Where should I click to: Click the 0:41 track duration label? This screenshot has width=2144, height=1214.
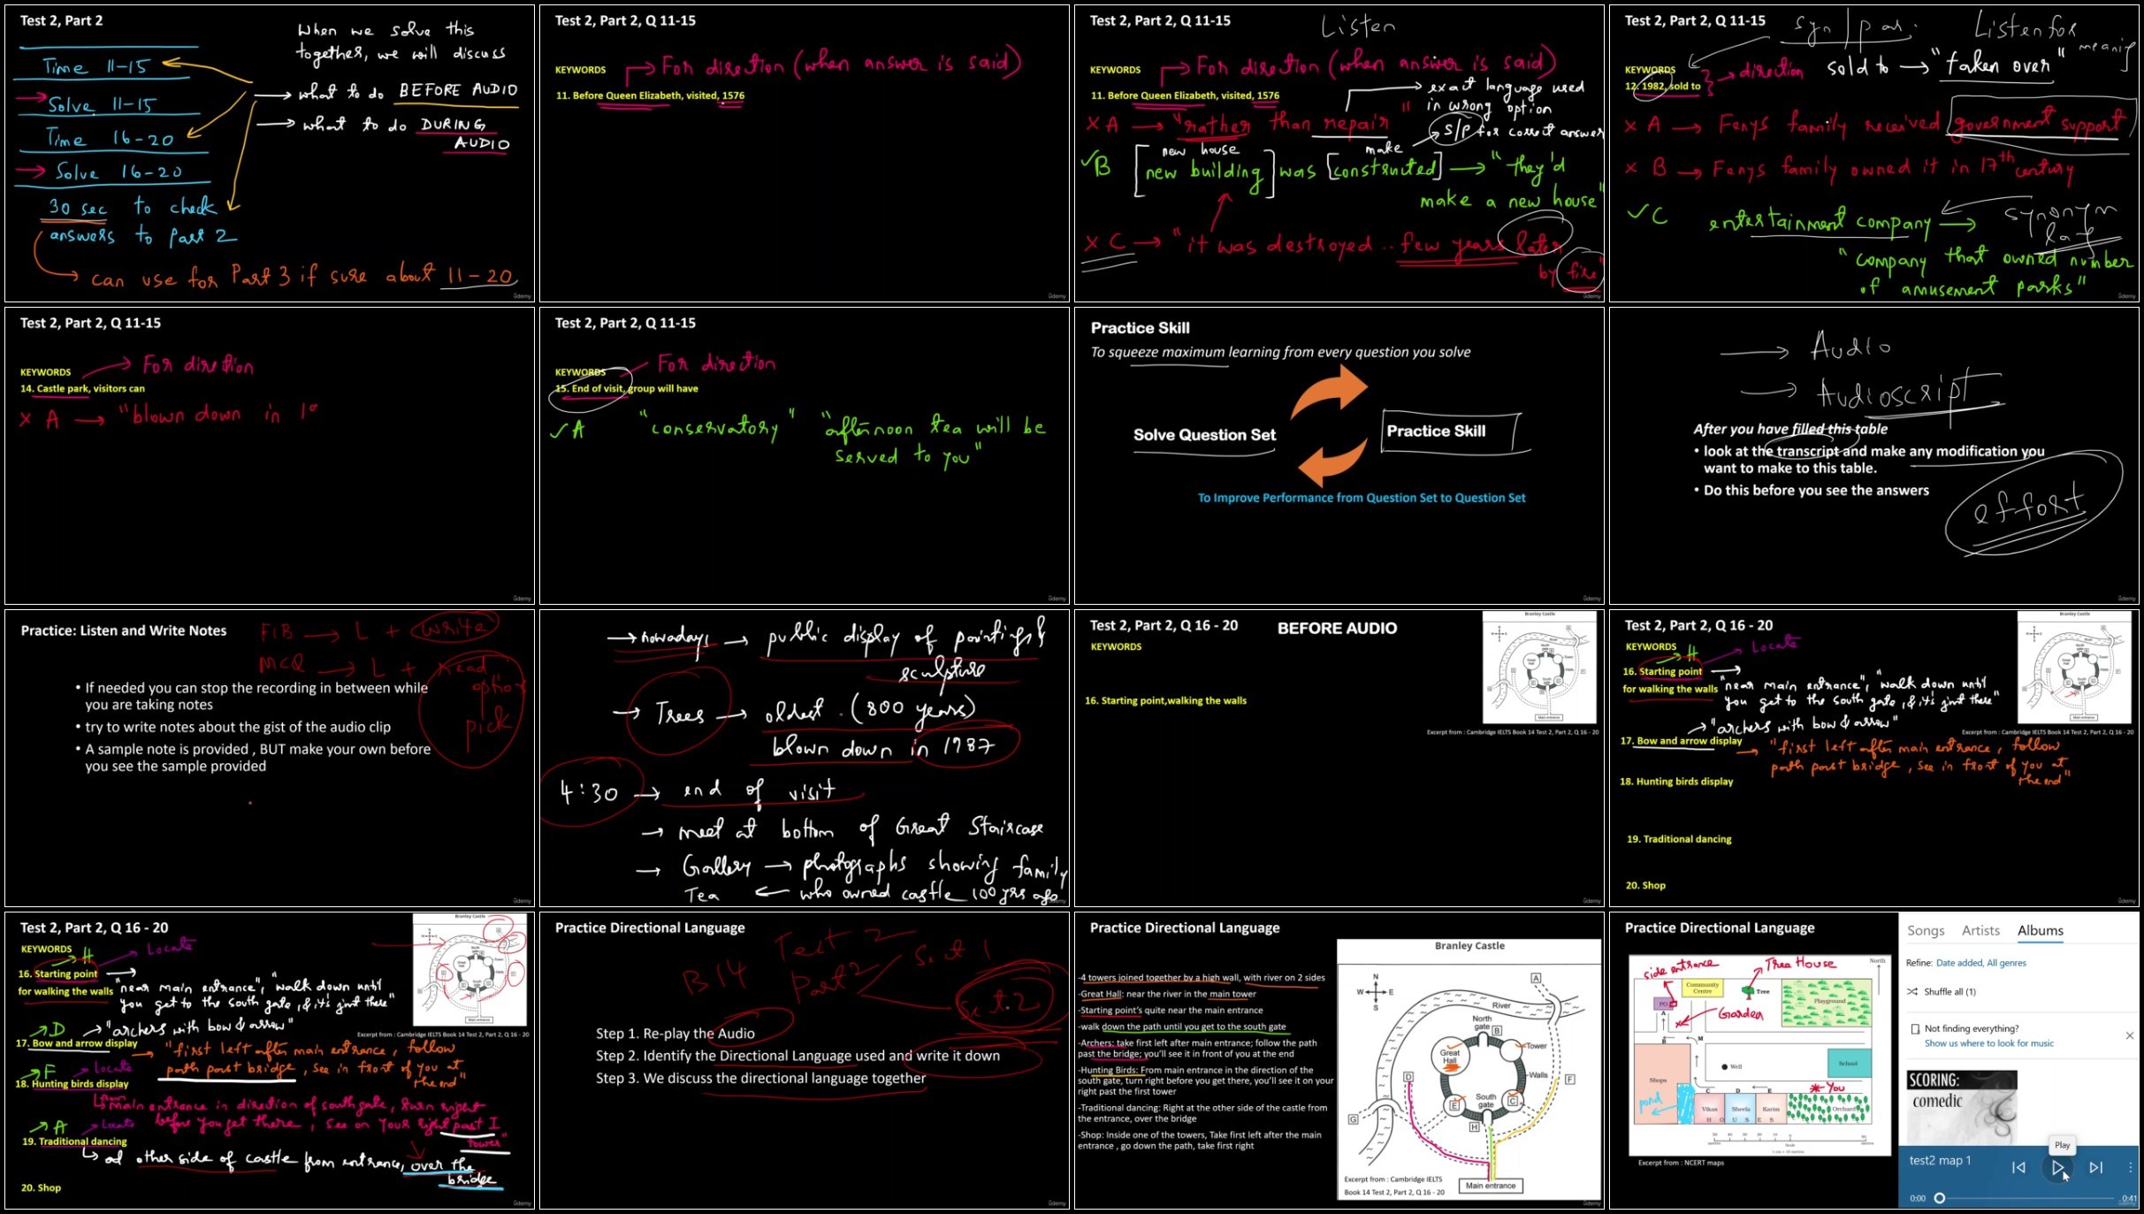[x=2129, y=1199]
